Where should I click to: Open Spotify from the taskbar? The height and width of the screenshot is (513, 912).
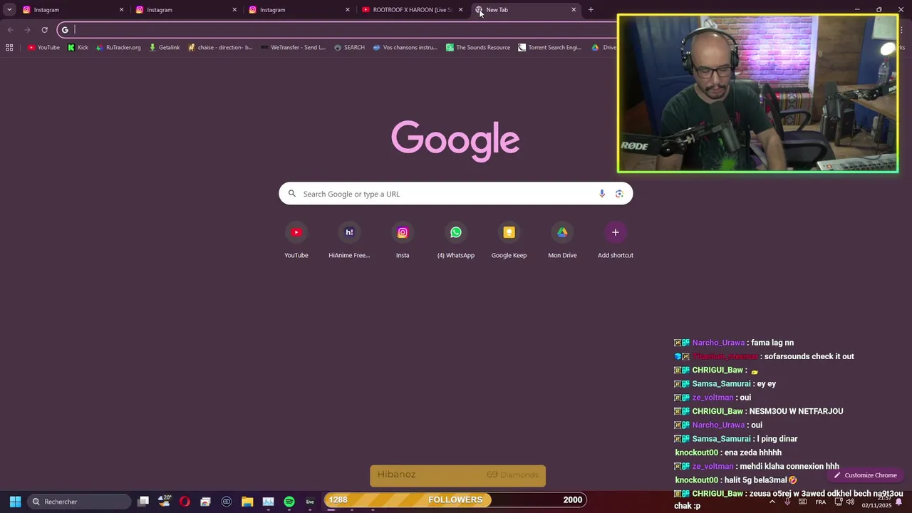[289, 502]
